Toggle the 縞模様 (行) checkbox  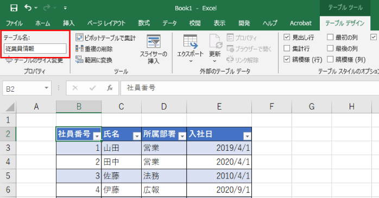coord(287,59)
